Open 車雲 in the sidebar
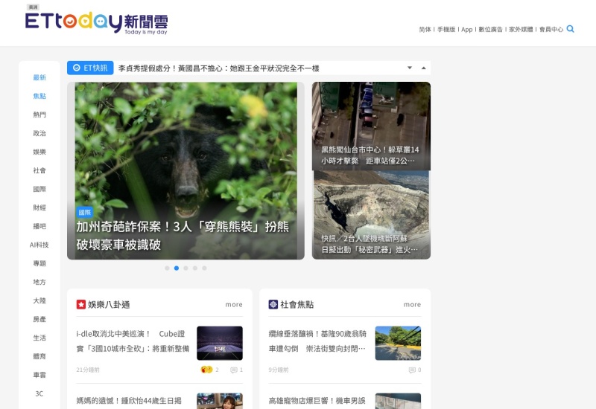This screenshot has width=596, height=409. pos(39,375)
